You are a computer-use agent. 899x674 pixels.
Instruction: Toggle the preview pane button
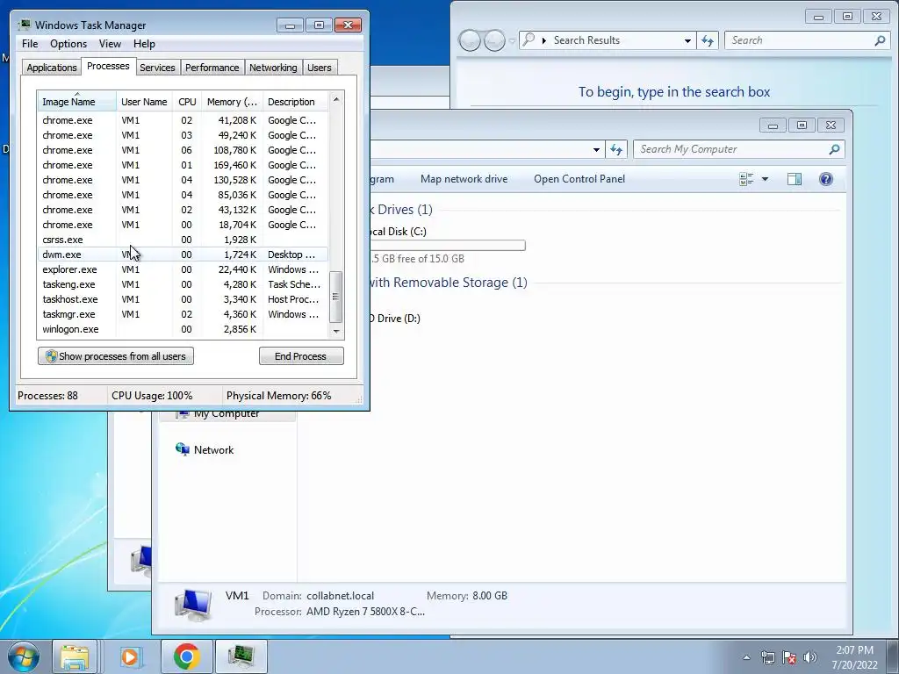coord(794,179)
